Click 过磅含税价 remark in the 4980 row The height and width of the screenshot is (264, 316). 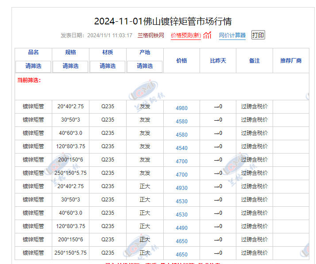point(254,106)
